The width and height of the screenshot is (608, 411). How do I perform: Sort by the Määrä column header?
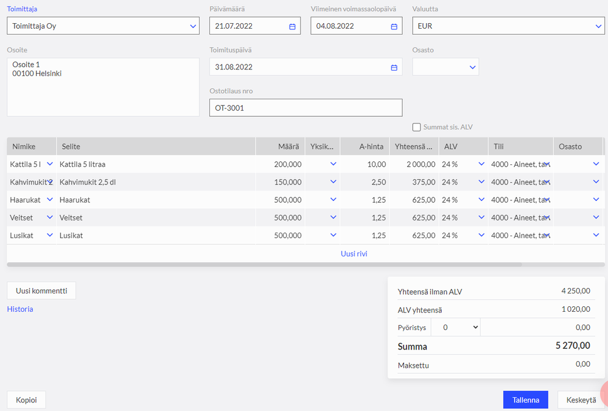coord(289,147)
